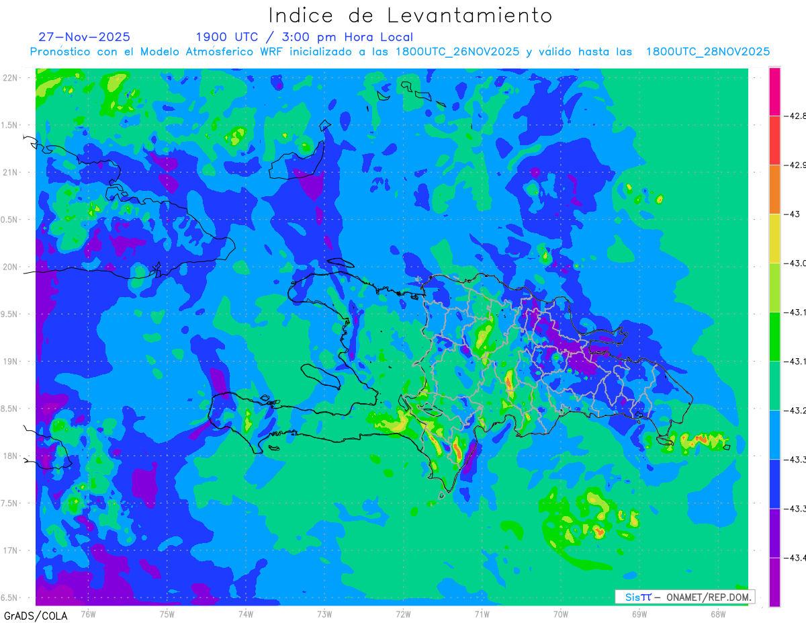The image size is (806, 623).
Task: Click the "19N" latitude label
Action: pyautogui.click(x=11, y=361)
